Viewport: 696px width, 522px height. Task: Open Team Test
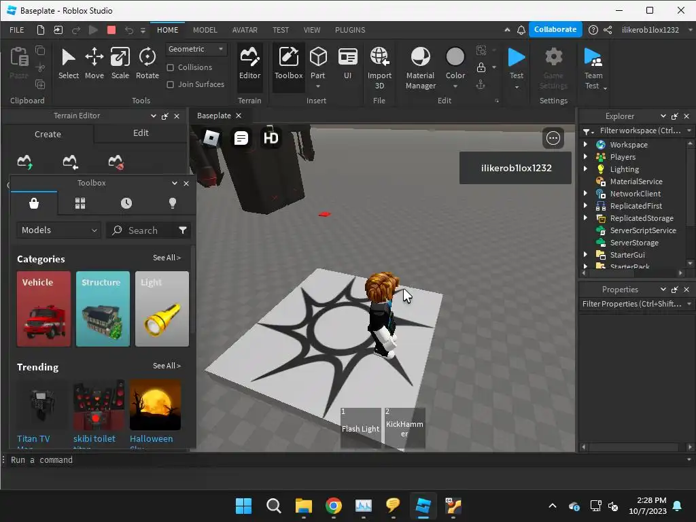point(593,68)
